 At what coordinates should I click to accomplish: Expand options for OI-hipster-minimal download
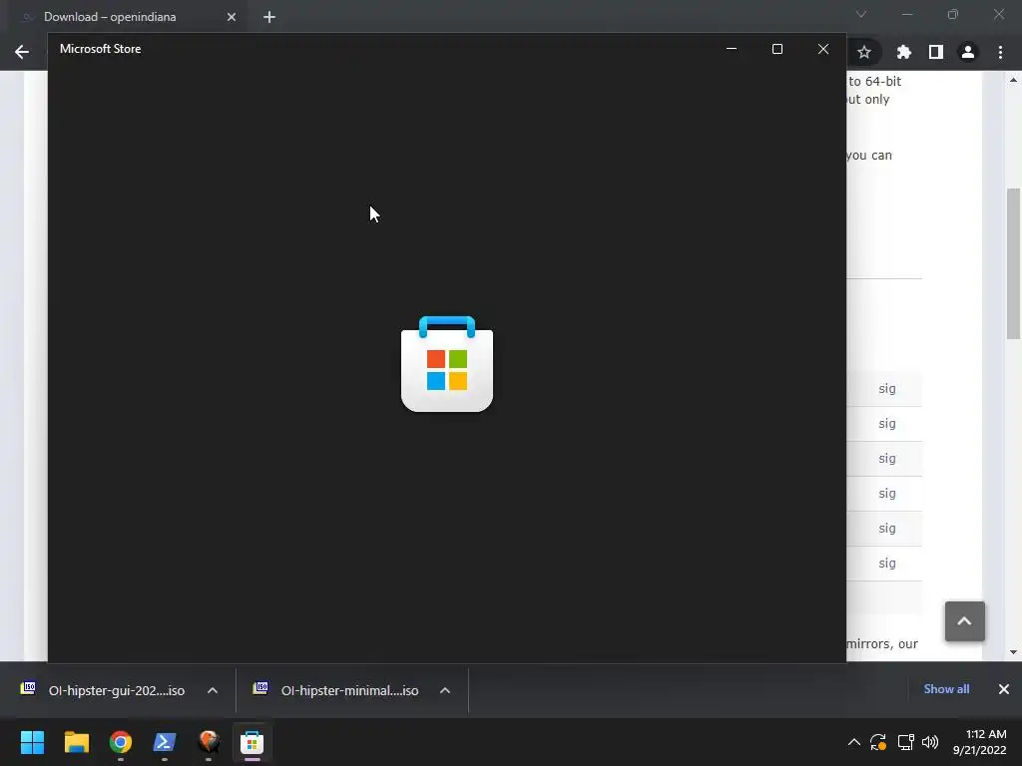tap(445, 690)
